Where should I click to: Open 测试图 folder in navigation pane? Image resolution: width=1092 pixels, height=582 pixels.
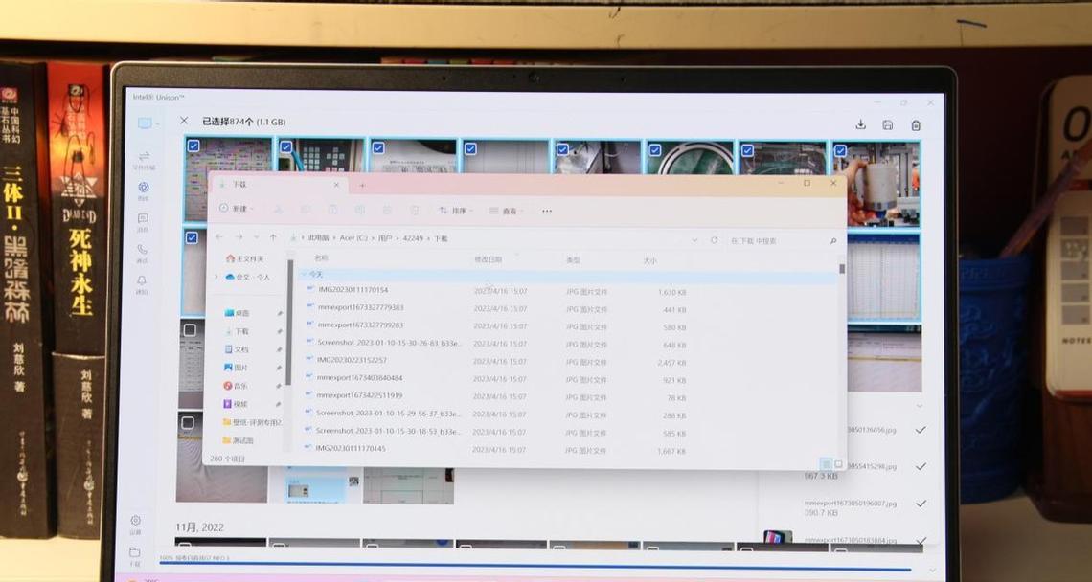click(238, 440)
